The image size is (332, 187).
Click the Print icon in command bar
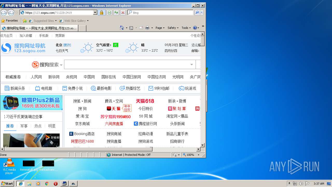coord(147,28)
